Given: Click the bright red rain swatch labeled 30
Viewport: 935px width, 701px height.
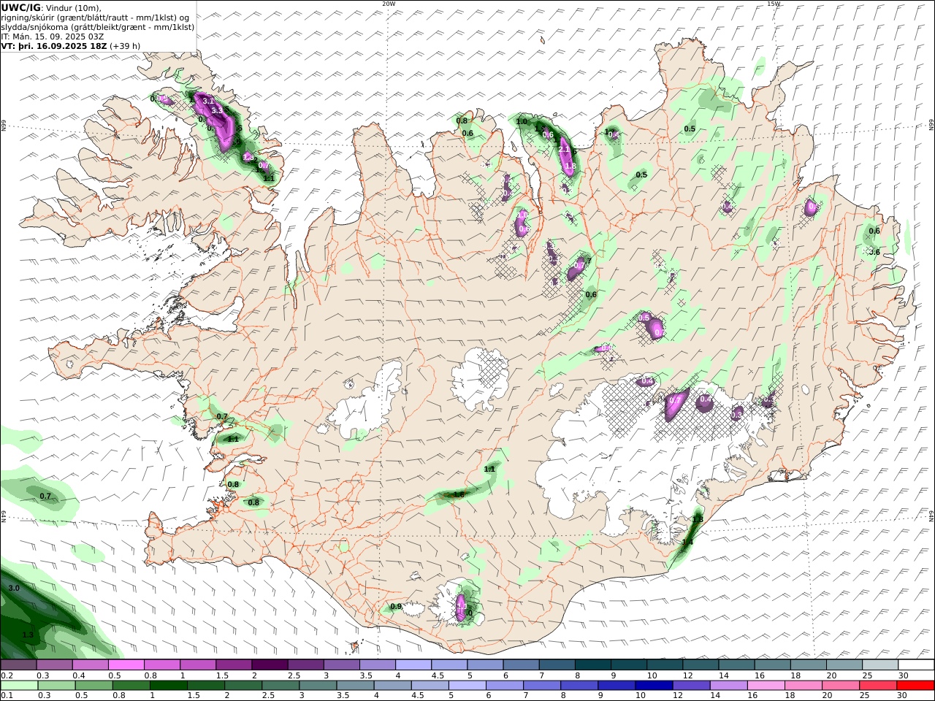Looking at the screenshot, I should click(915, 686).
